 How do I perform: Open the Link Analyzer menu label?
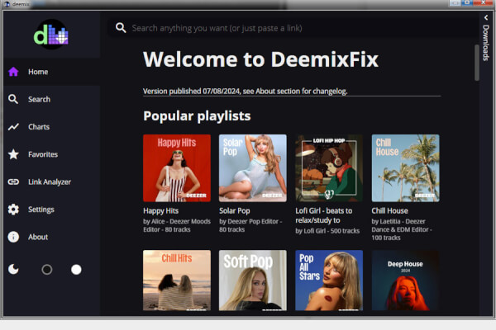coord(50,181)
